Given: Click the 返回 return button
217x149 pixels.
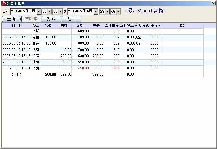Looking at the screenshot, I should [71, 19].
